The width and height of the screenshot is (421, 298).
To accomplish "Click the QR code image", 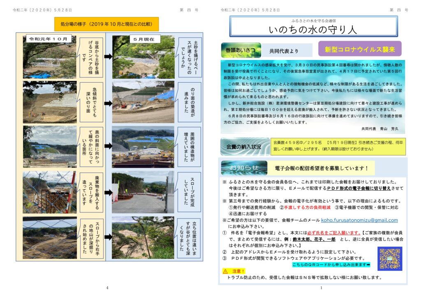I will point(390,258).
